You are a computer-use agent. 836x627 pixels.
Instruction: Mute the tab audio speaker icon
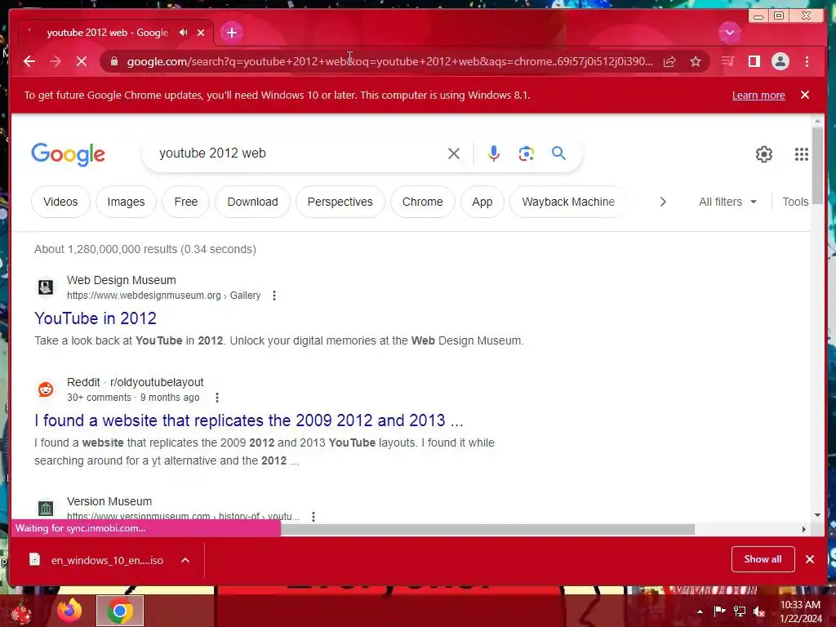coord(184,33)
